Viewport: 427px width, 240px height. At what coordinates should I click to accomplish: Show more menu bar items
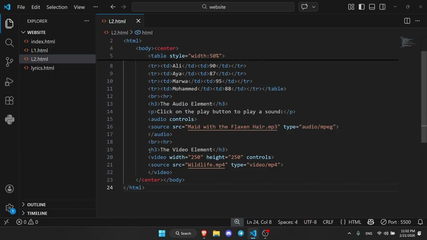[96, 7]
